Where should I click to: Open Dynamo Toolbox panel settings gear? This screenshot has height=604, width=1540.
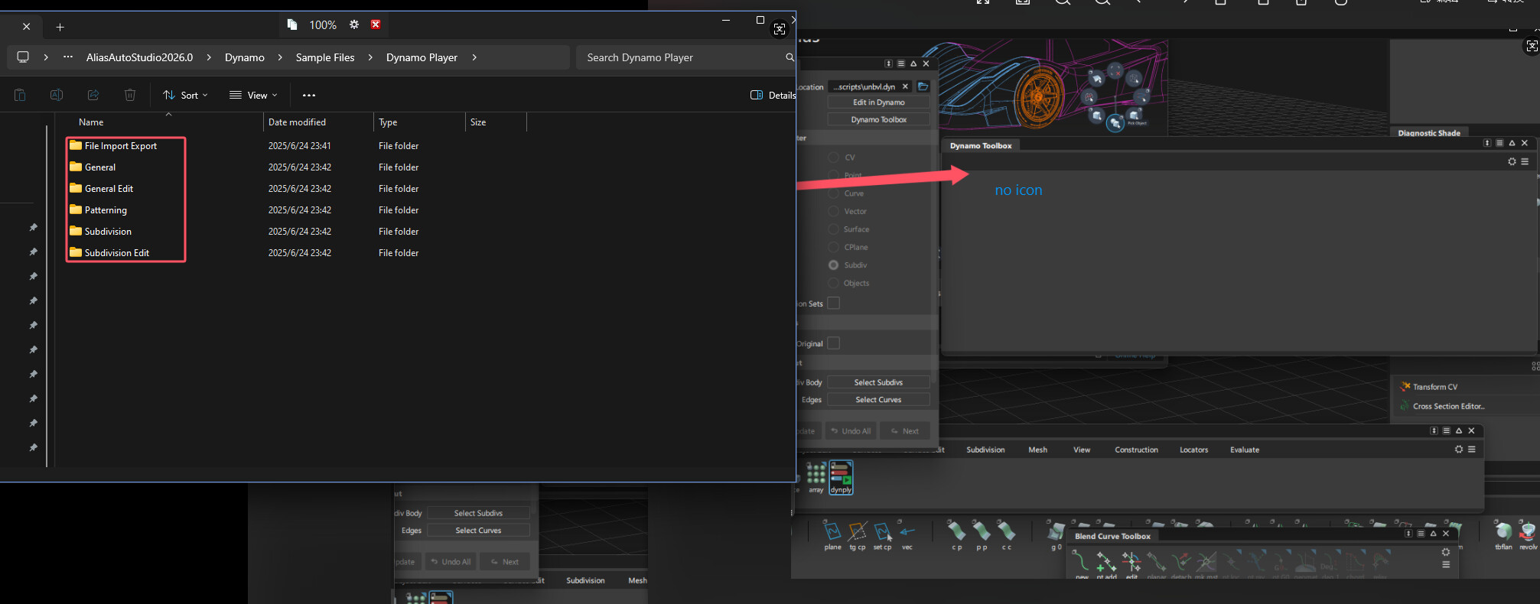[x=1512, y=161]
